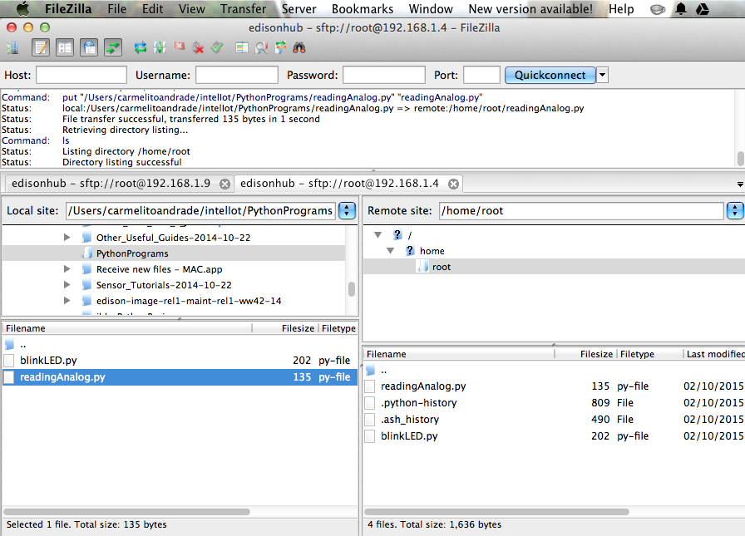Open macOS notification bell

pos(681,8)
